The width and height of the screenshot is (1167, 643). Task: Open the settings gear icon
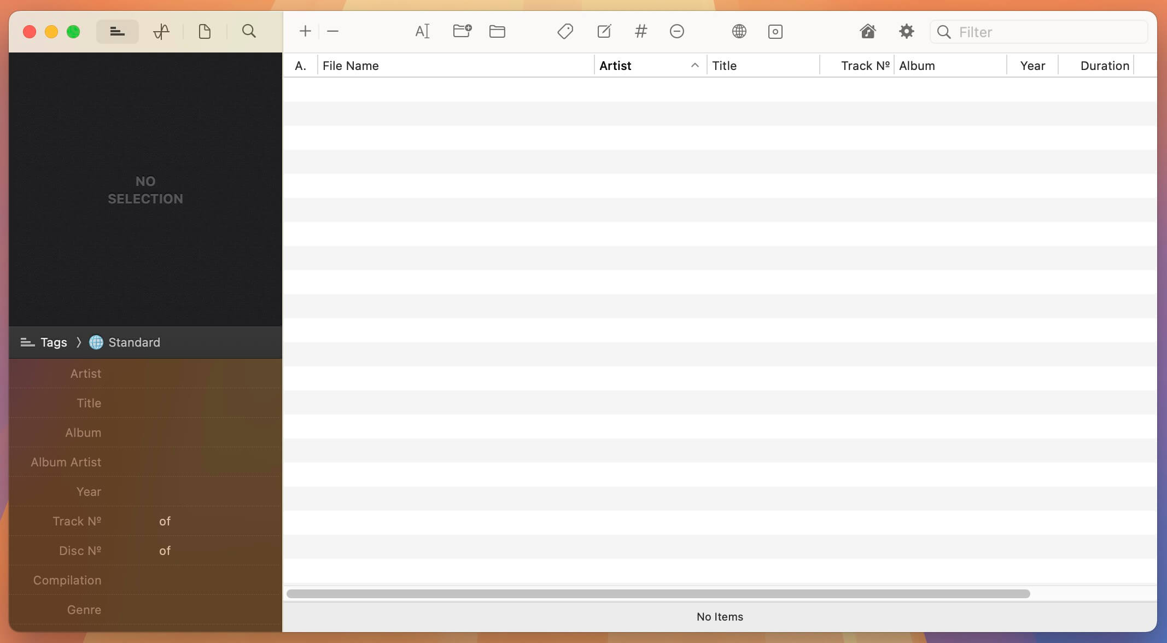tap(905, 31)
